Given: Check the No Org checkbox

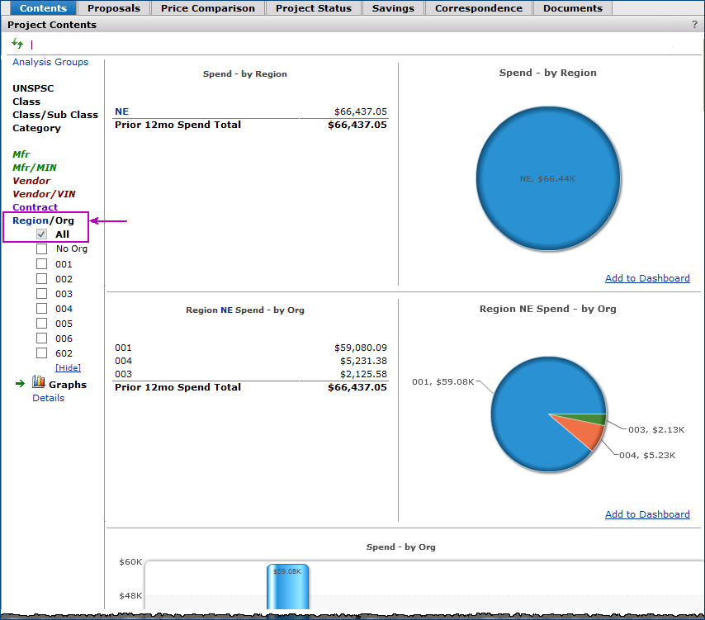Looking at the screenshot, I should tap(41, 249).
